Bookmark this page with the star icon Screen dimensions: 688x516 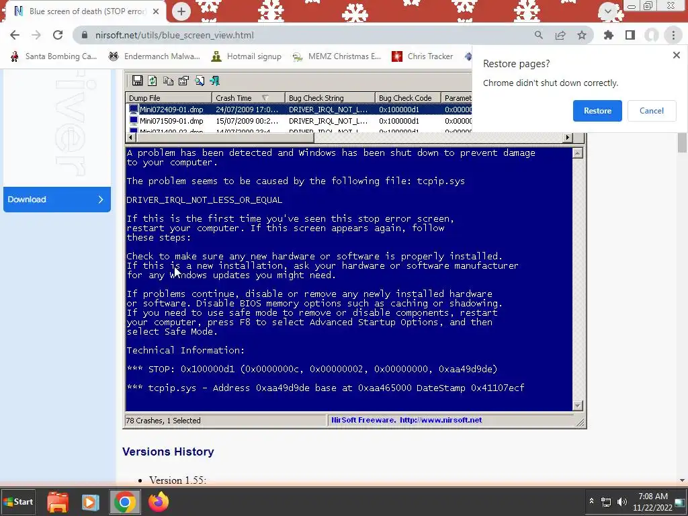pos(582,35)
